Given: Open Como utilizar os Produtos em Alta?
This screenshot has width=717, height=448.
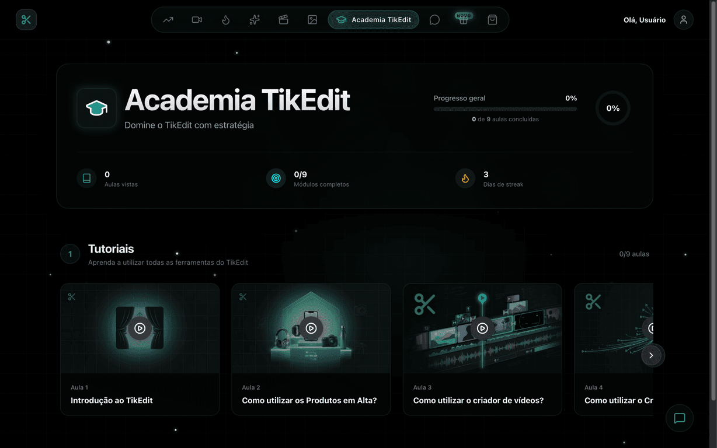Looking at the screenshot, I should [309, 401].
